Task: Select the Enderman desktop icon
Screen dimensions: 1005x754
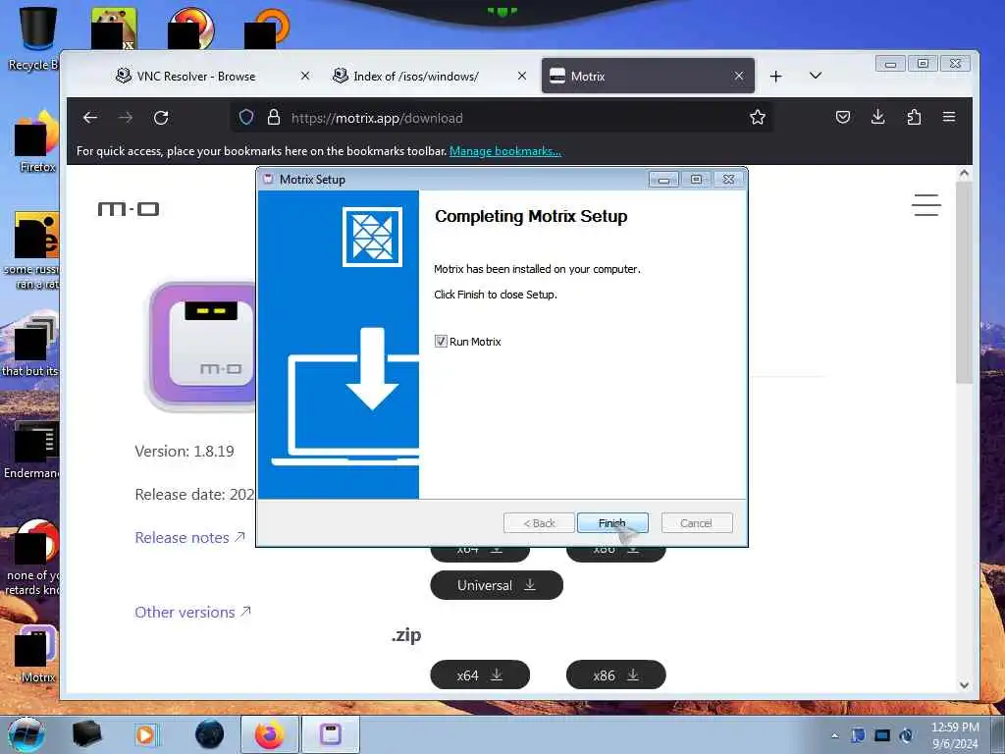Action: point(32,450)
